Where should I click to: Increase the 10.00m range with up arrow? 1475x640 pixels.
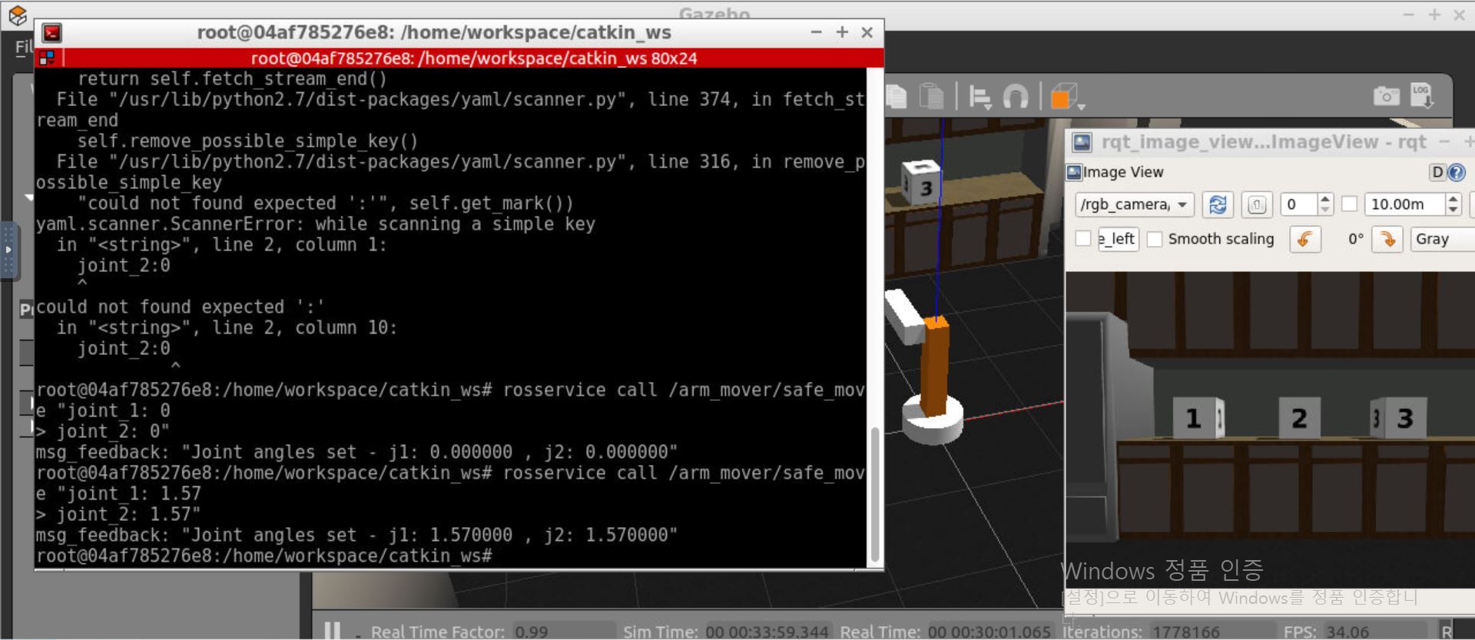pos(1452,199)
